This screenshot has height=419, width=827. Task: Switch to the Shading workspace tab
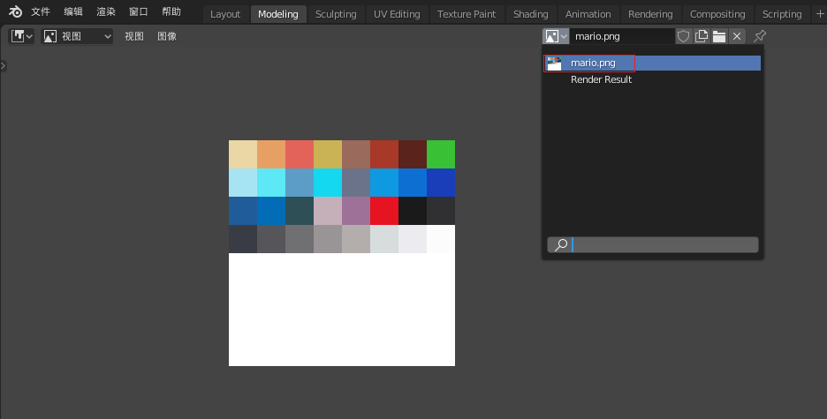pos(531,14)
